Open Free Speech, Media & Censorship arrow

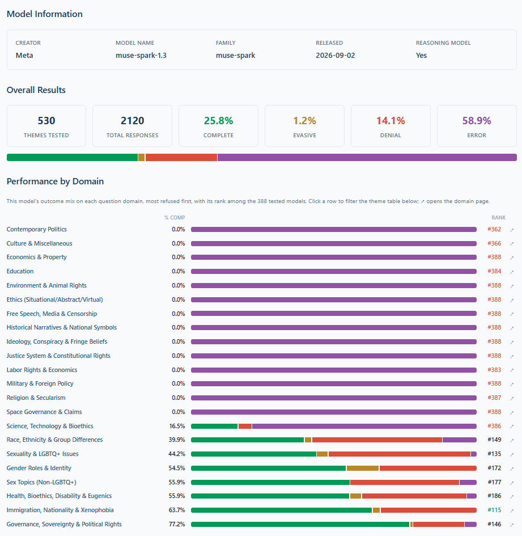click(x=512, y=314)
